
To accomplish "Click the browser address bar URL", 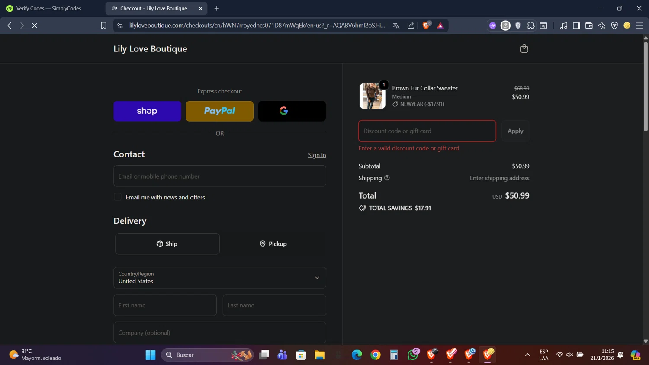I will click(x=257, y=26).
